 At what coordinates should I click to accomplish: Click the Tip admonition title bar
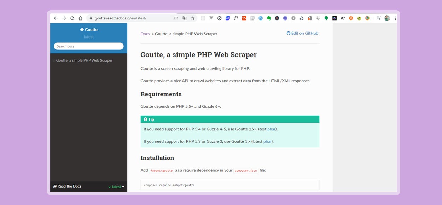tap(230, 119)
